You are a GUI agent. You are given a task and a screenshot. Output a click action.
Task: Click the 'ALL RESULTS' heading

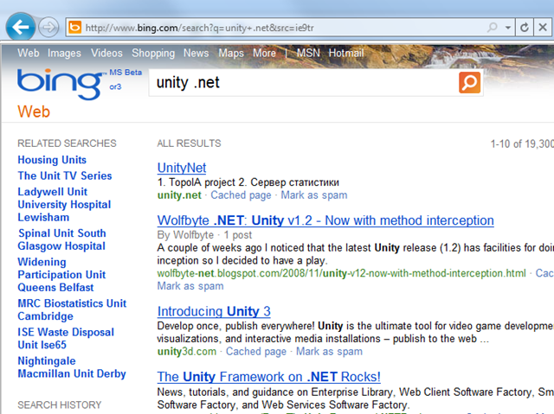[189, 143]
